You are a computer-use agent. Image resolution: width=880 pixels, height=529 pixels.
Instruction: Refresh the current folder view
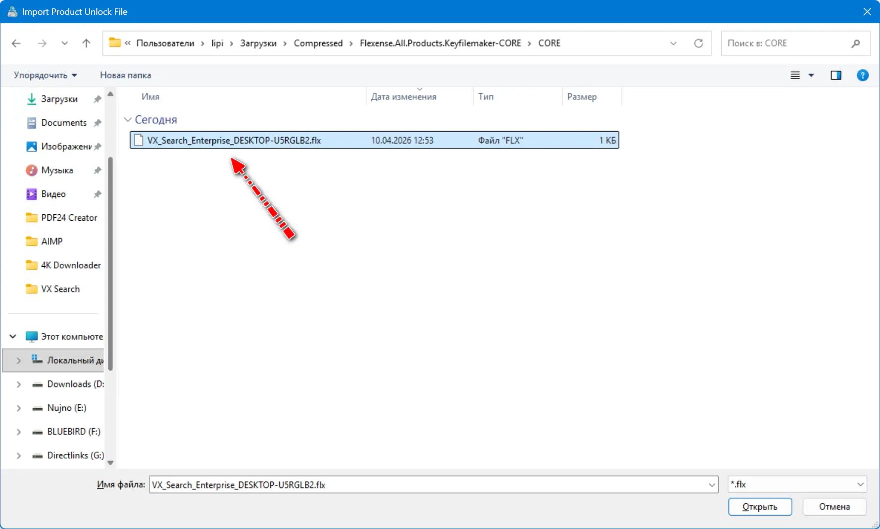[x=698, y=44]
